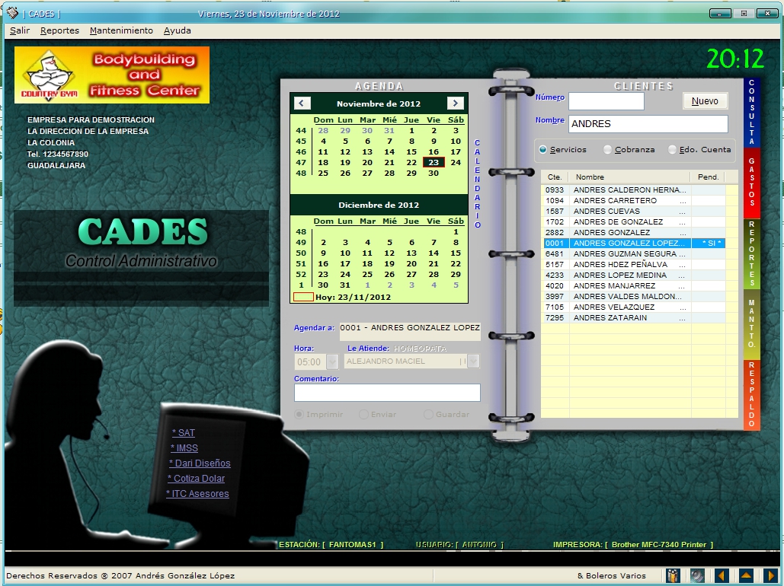Image resolution: width=784 pixels, height=586 pixels.
Task: Go to next month in calendar
Action: 456,104
